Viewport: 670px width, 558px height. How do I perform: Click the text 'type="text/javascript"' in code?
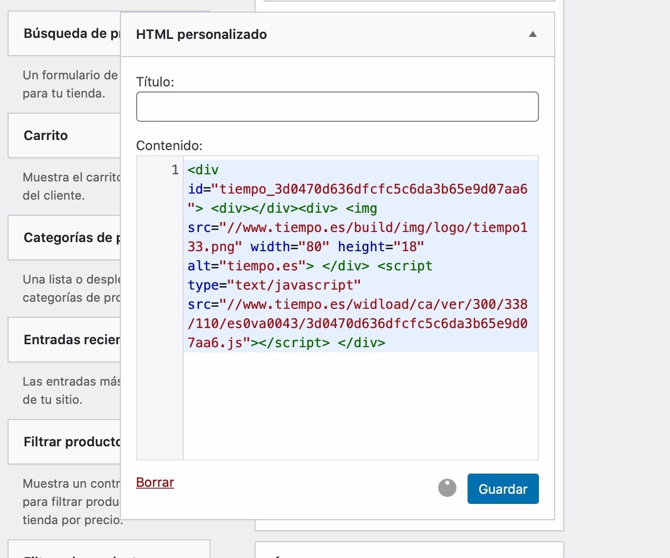point(274,285)
